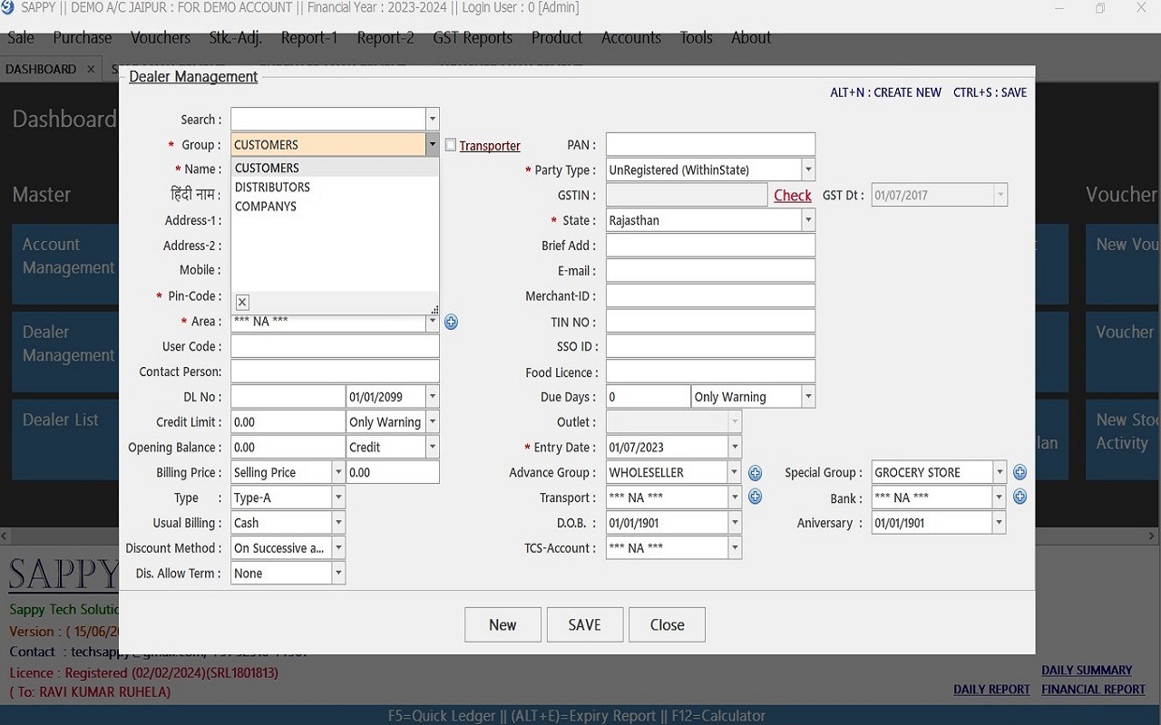Open Due Days Only Warning dropdown

(x=808, y=397)
